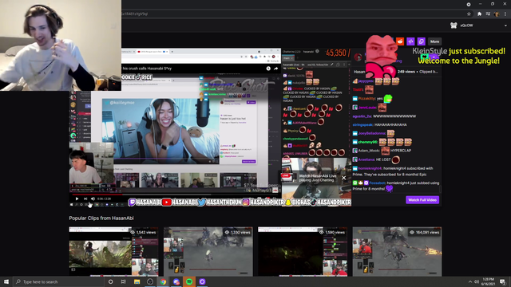Expand the xQcOW account dropdown
511x287 pixels.
[x=505, y=26]
